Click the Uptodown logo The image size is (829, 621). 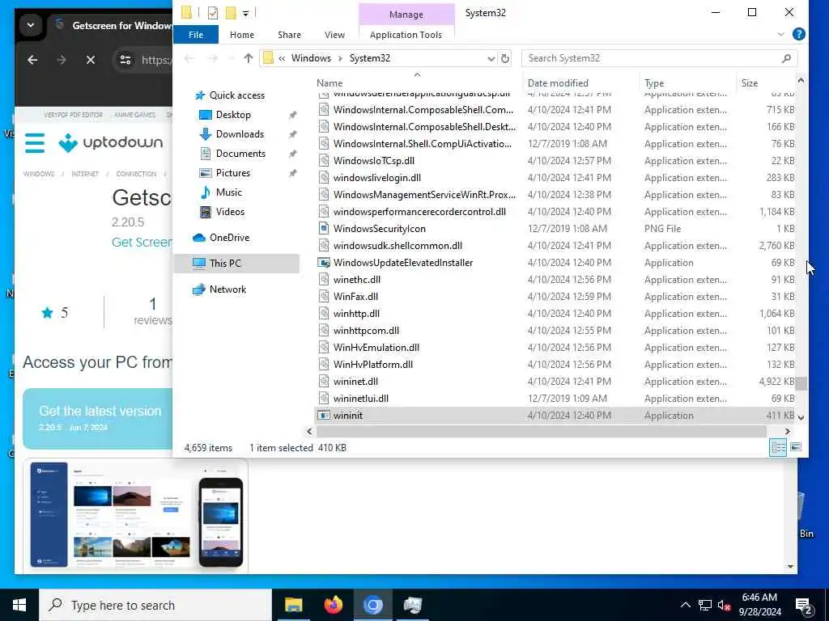[x=110, y=142]
